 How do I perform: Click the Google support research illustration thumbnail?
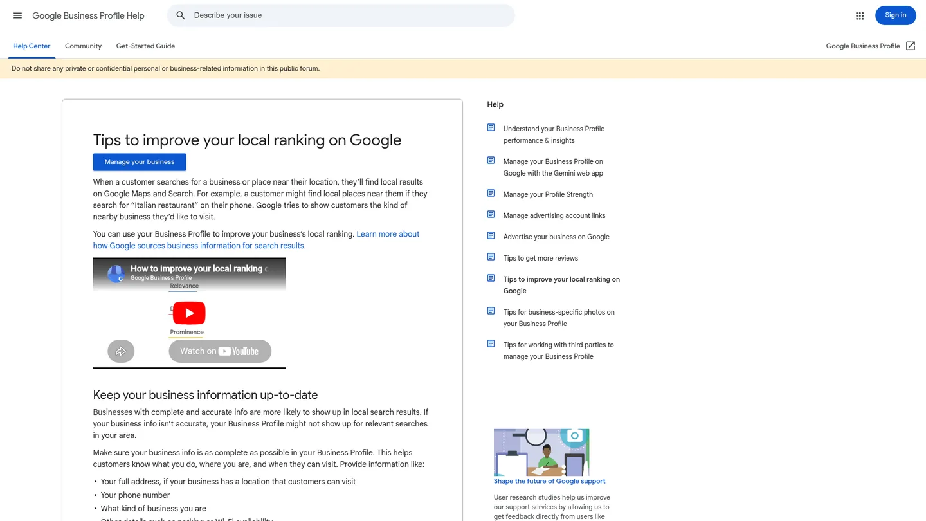click(x=541, y=452)
